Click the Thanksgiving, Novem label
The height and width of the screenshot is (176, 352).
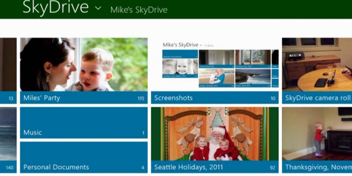pyautogui.click(x=319, y=167)
